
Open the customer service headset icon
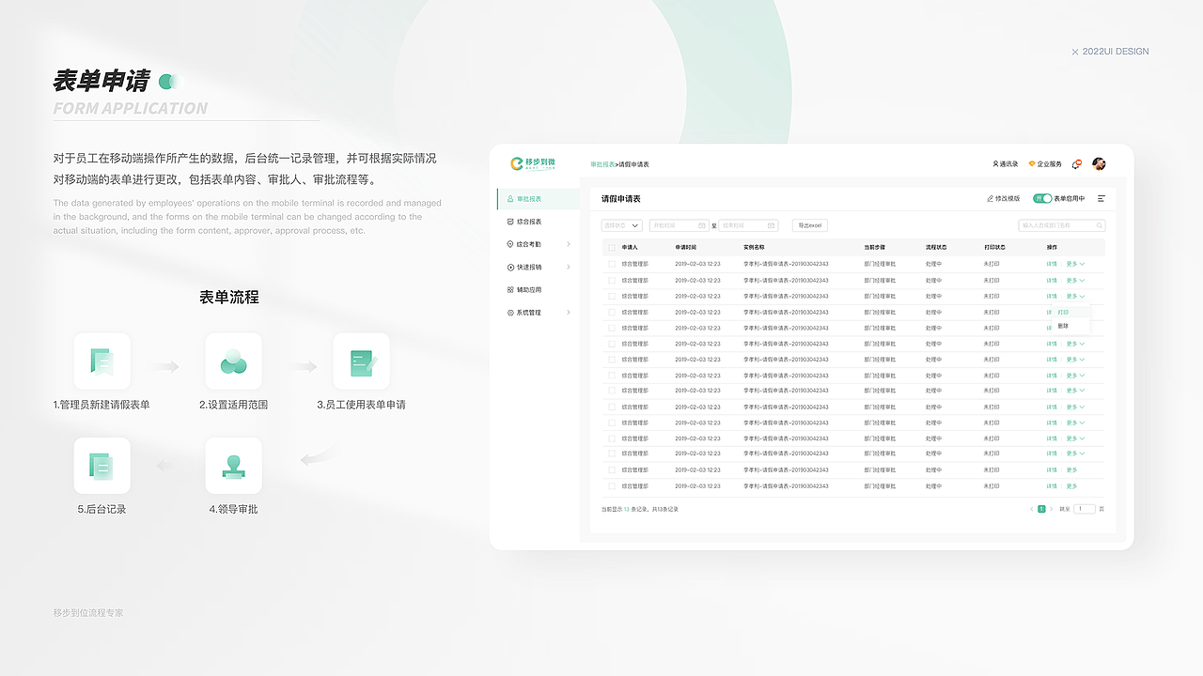pyautogui.click(x=1075, y=164)
